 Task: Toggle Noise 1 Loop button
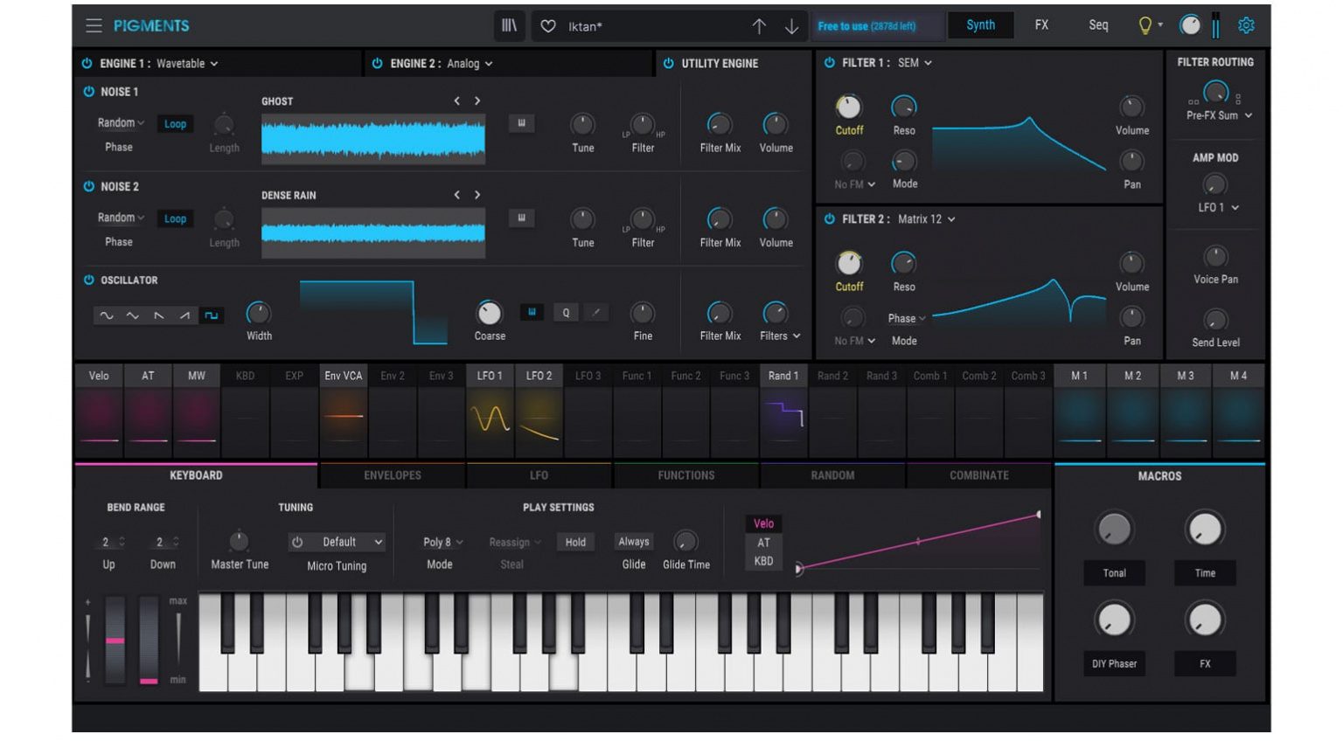175,124
